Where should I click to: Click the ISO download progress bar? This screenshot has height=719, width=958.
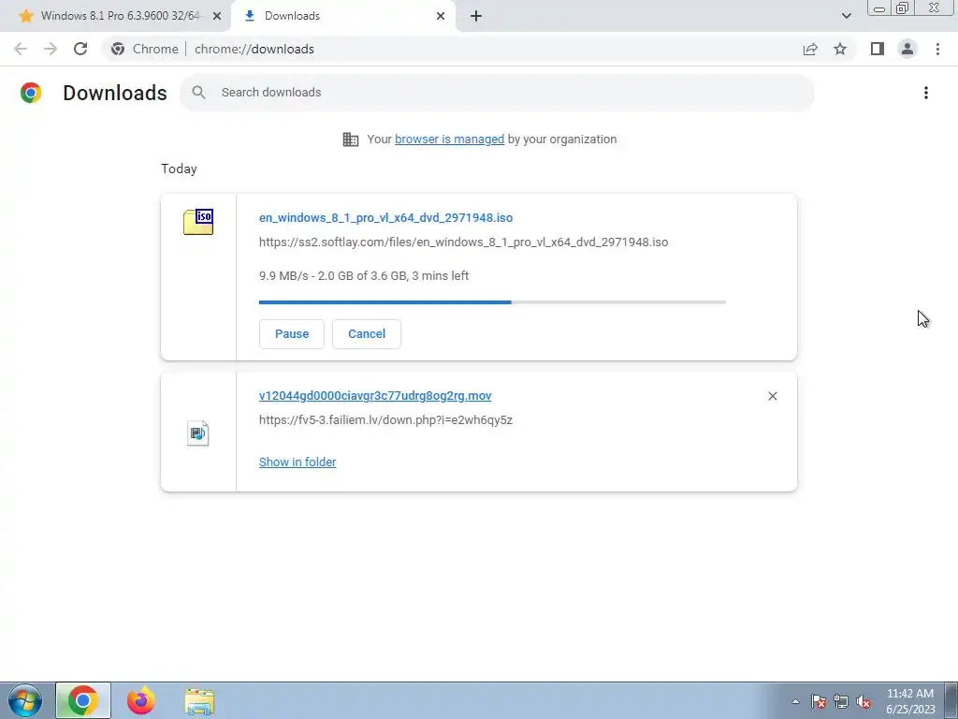point(492,302)
